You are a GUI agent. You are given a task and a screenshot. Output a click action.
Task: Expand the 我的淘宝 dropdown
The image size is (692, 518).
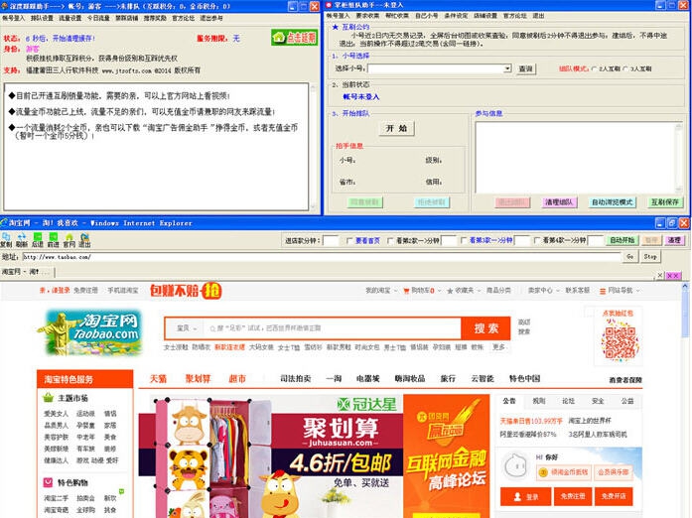[381, 291]
